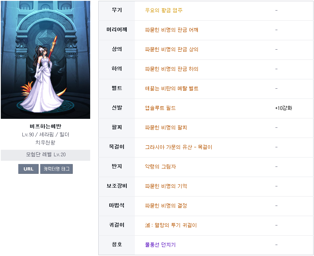The height and width of the screenshot is (256, 314).
Task: Open item 파묻힌 비명의 판금 상의
Action: click(171, 49)
